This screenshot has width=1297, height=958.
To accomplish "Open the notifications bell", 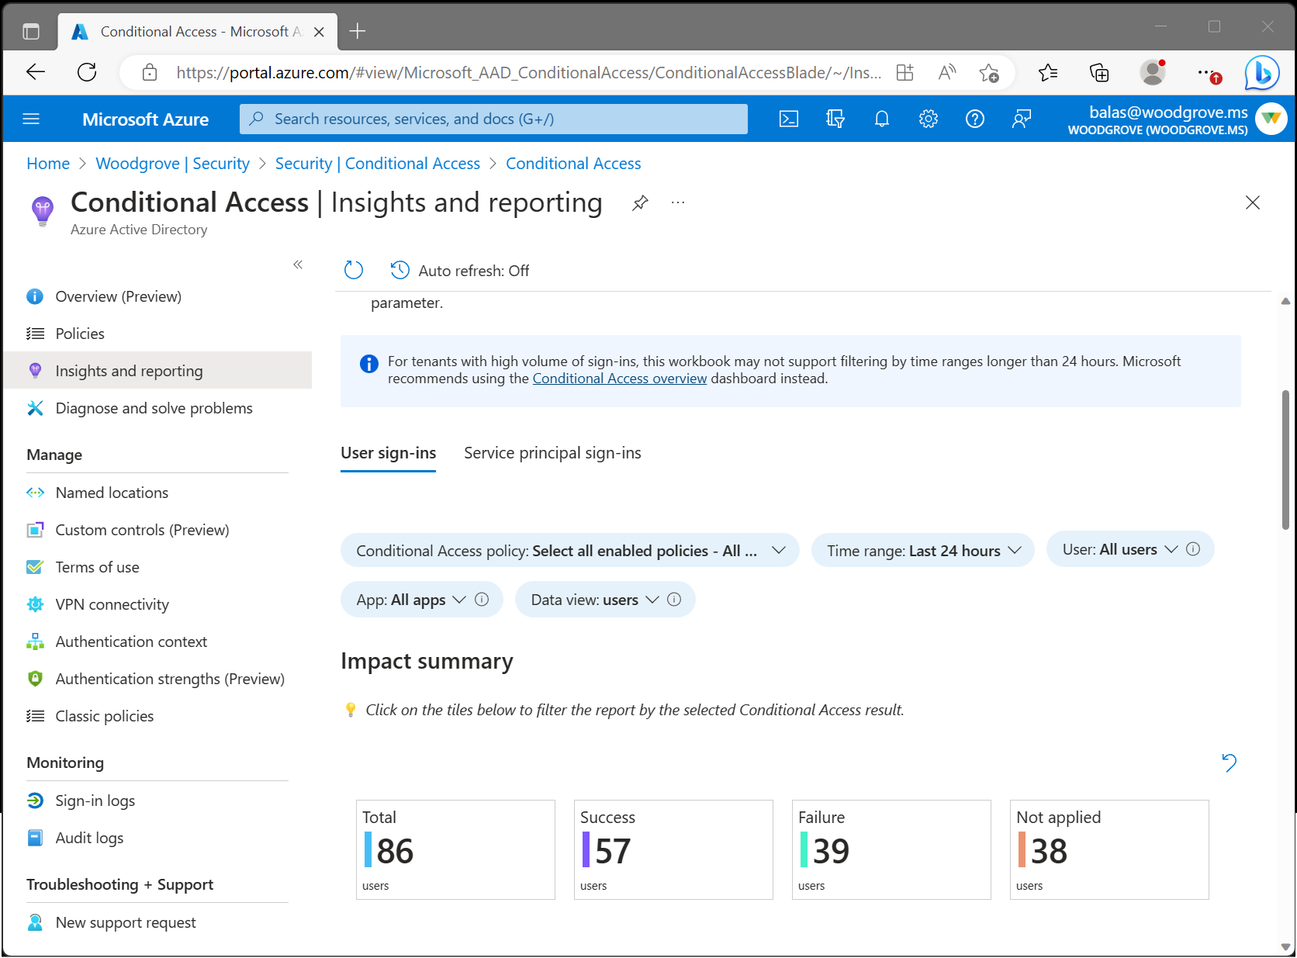I will tap(881, 119).
